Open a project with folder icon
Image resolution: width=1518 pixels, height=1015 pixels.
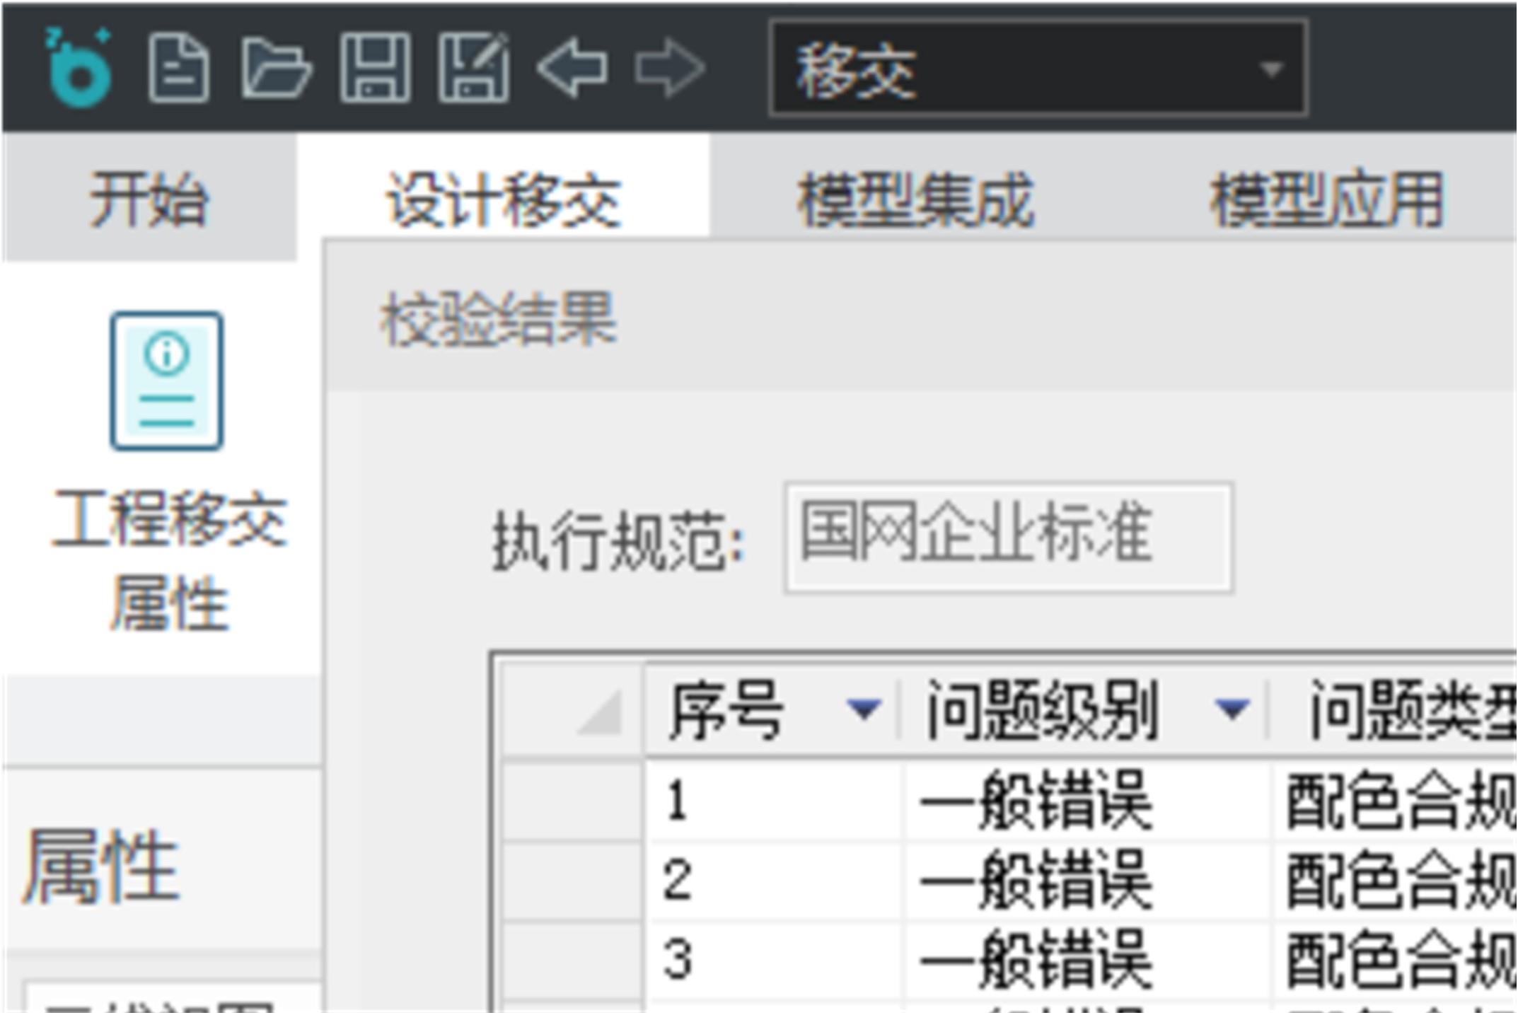(275, 69)
